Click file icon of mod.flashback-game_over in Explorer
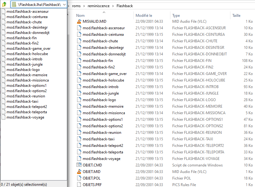255x187 pixels. point(79,73)
